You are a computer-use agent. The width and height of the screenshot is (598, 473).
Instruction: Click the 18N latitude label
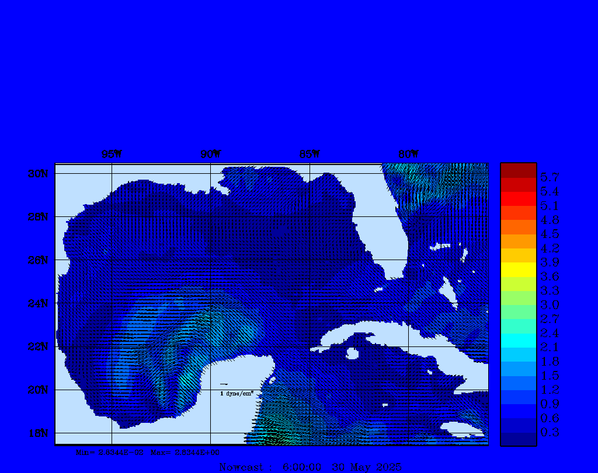(x=37, y=433)
